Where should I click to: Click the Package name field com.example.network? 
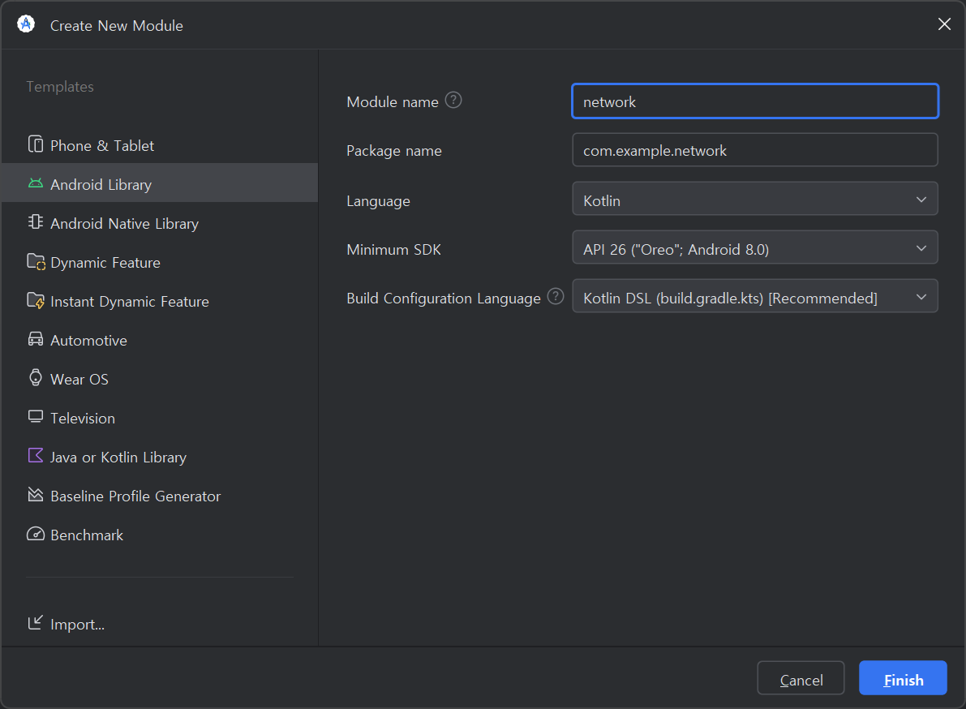pyautogui.click(x=754, y=150)
